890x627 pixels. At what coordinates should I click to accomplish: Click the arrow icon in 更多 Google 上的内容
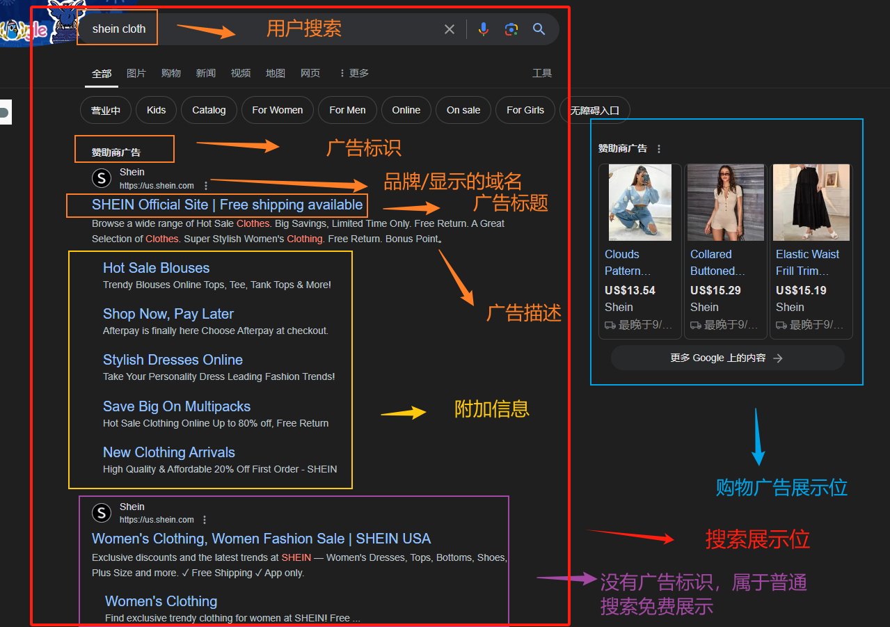coord(778,358)
